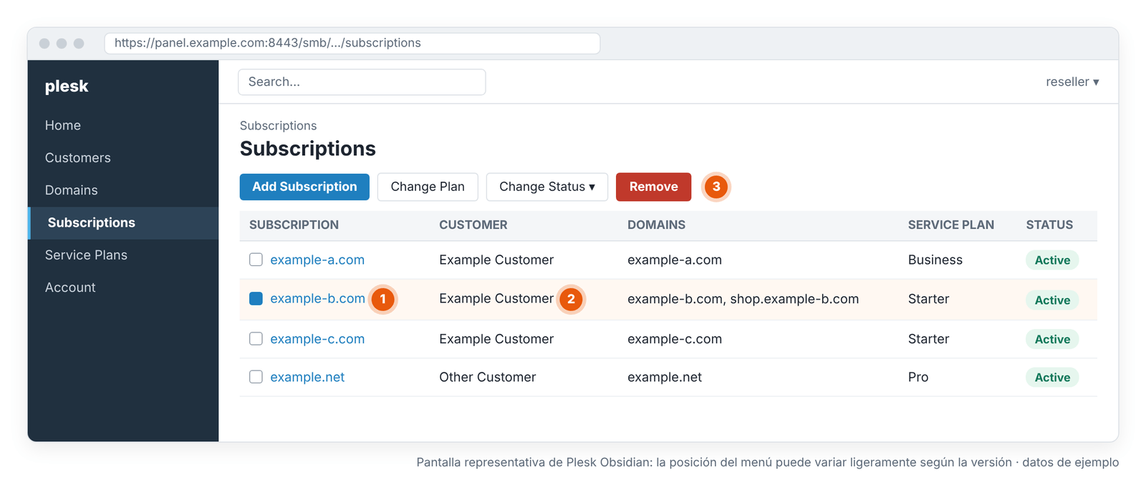Tick the checkbox for example-a.com
Image resolution: width=1146 pixels, height=497 pixels.
click(256, 260)
